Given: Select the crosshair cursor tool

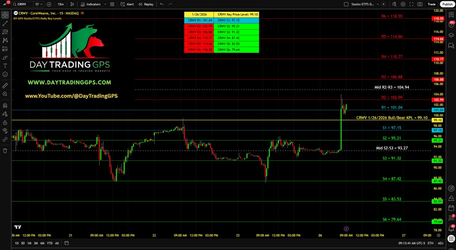Looking at the screenshot, I should click(x=5, y=15).
